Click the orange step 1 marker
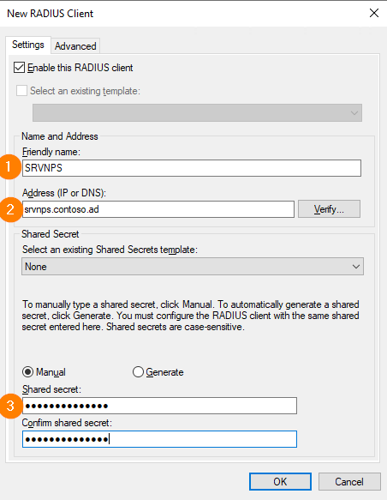 tap(9, 167)
